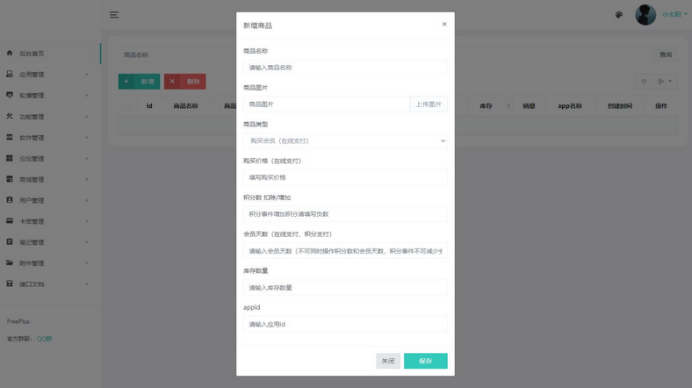Expand 卡密管理 chevron arrow

tap(87, 221)
